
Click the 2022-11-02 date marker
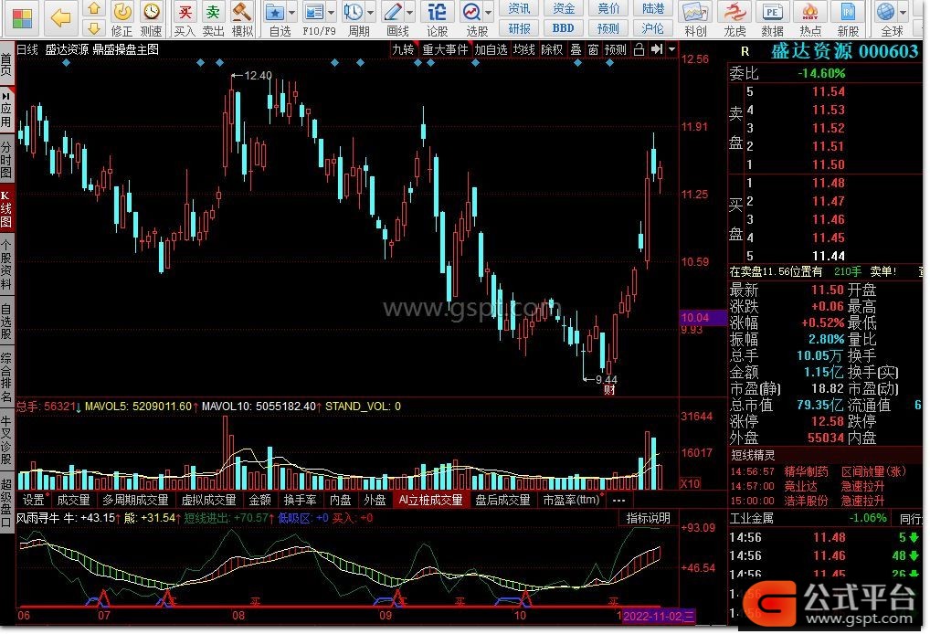point(659,617)
